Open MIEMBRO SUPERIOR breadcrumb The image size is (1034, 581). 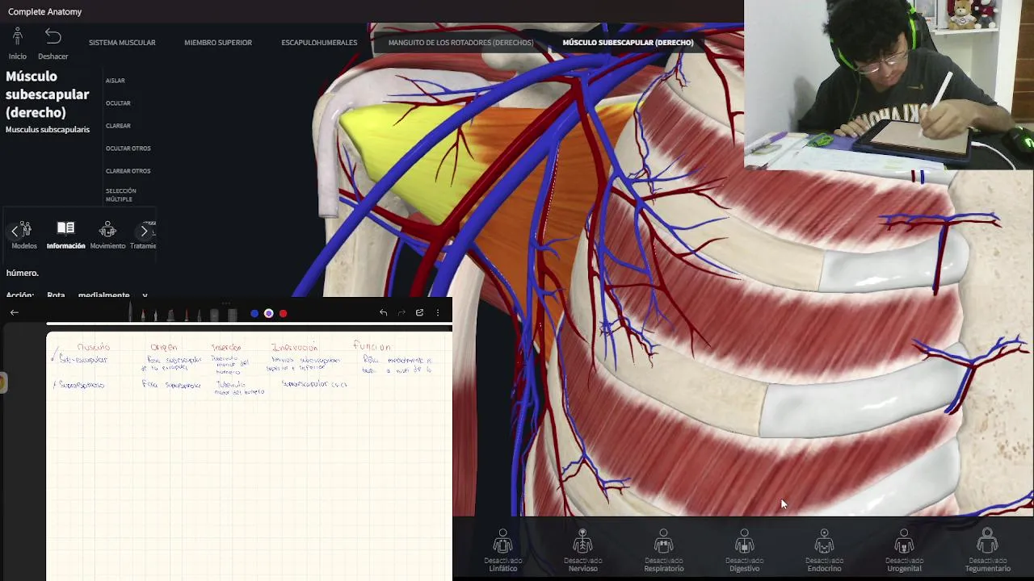pos(218,43)
